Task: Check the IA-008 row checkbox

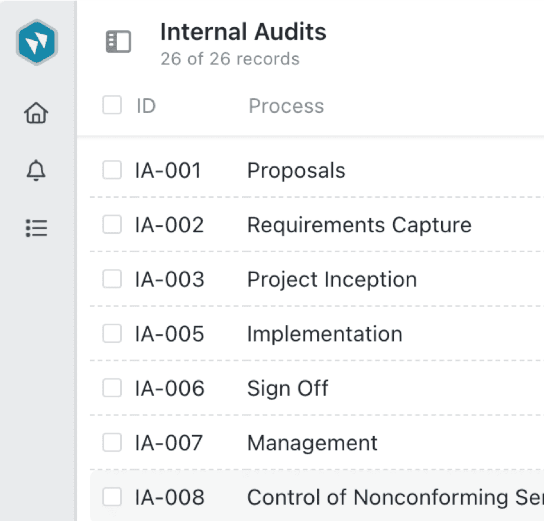Action: click(112, 497)
